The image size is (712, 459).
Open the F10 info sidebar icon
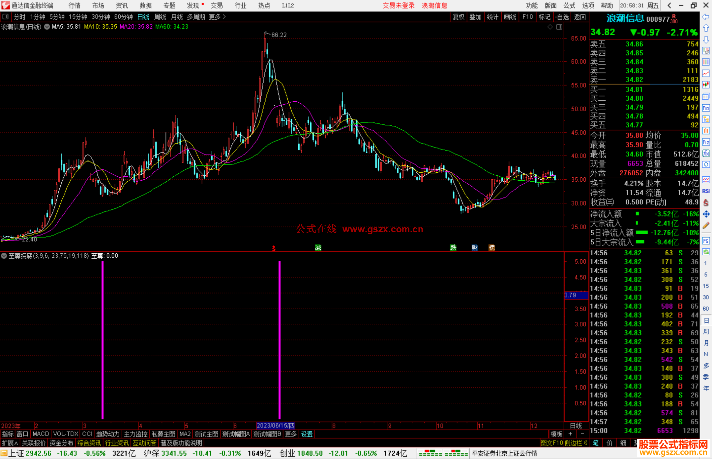pyautogui.click(x=706, y=108)
